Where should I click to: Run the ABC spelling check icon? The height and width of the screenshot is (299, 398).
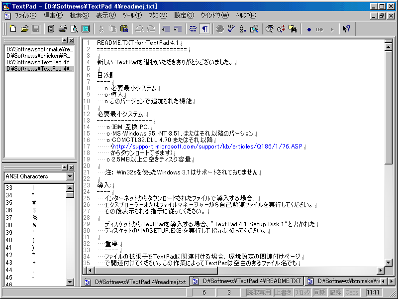click(x=231, y=29)
